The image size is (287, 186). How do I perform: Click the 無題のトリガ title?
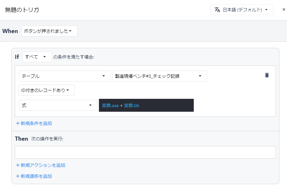coord(22,10)
